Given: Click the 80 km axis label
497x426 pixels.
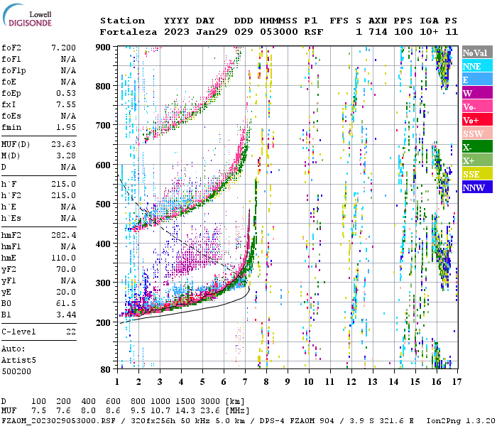Looking at the screenshot, I should (106, 370).
